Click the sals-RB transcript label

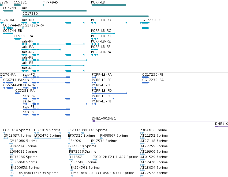pos(27,63)
